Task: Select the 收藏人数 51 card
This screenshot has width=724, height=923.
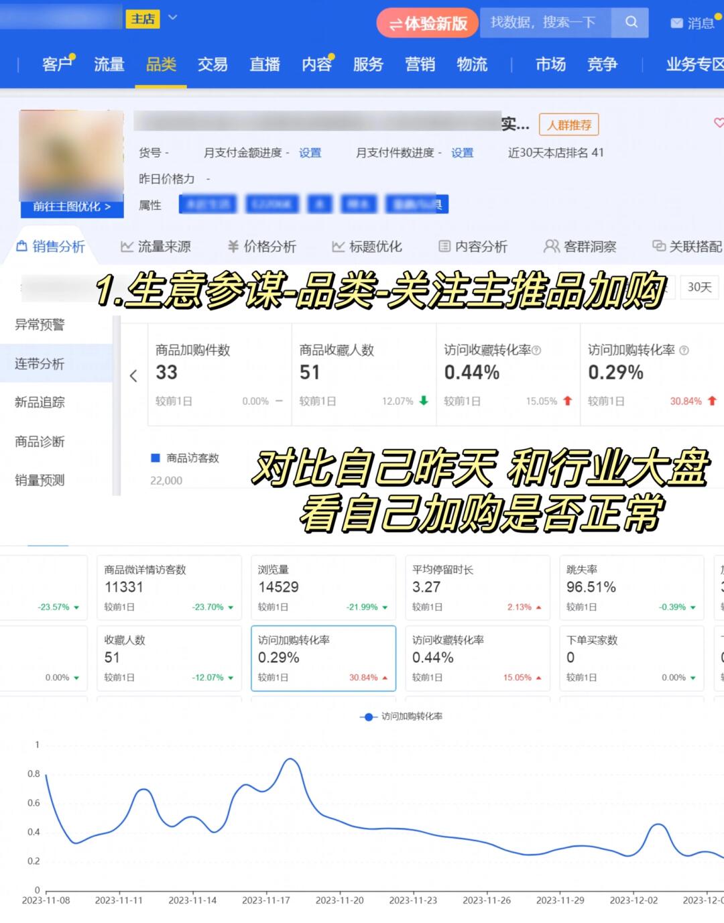Action: (169, 658)
